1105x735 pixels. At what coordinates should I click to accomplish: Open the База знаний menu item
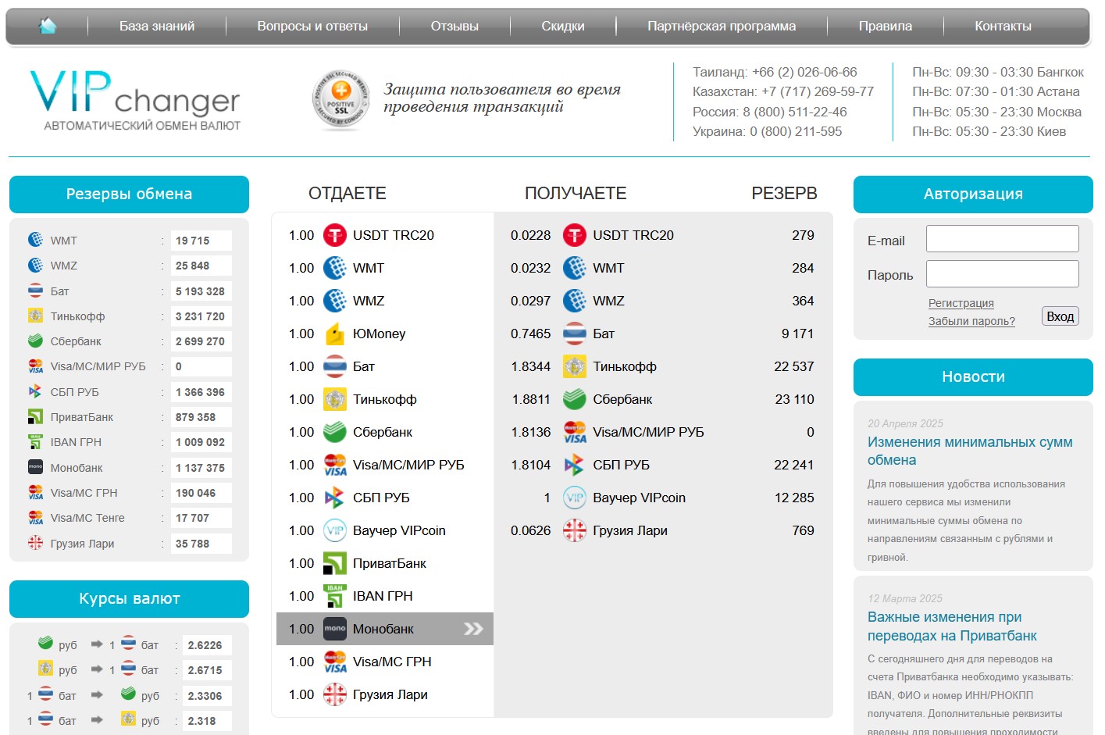point(157,26)
